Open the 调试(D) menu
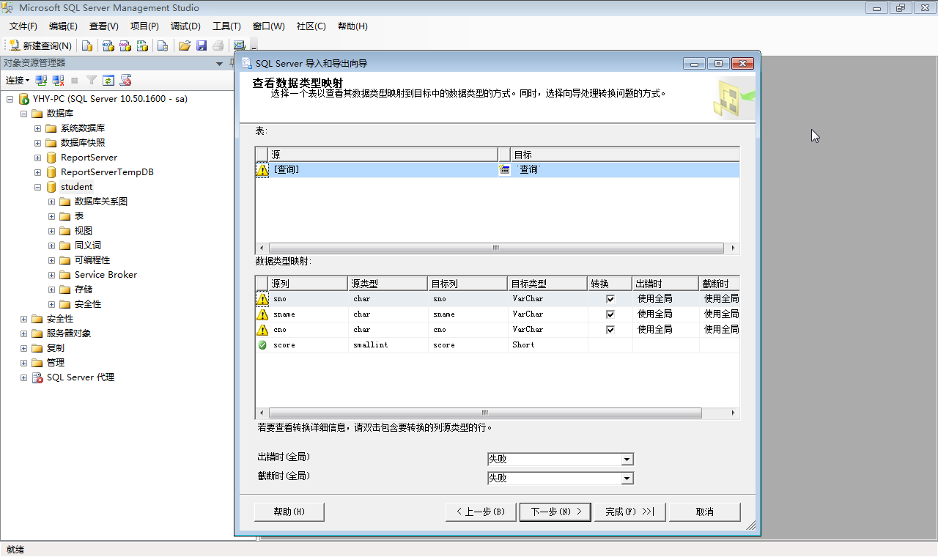The width and height of the screenshot is (938, 557). click(x=185, y=26)
